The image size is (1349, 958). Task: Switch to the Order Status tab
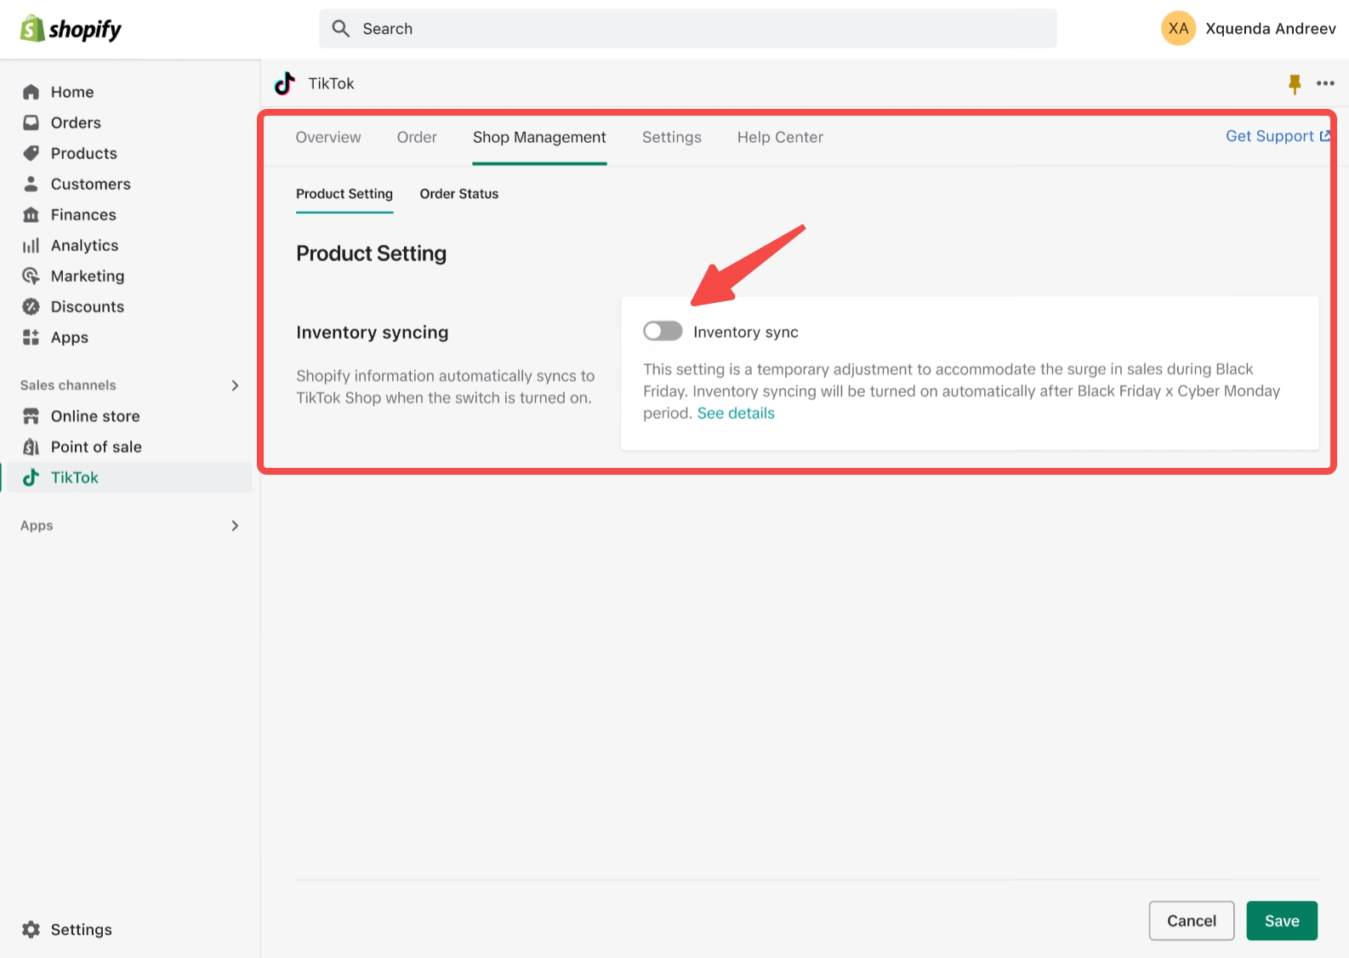(x=458, y=194)
